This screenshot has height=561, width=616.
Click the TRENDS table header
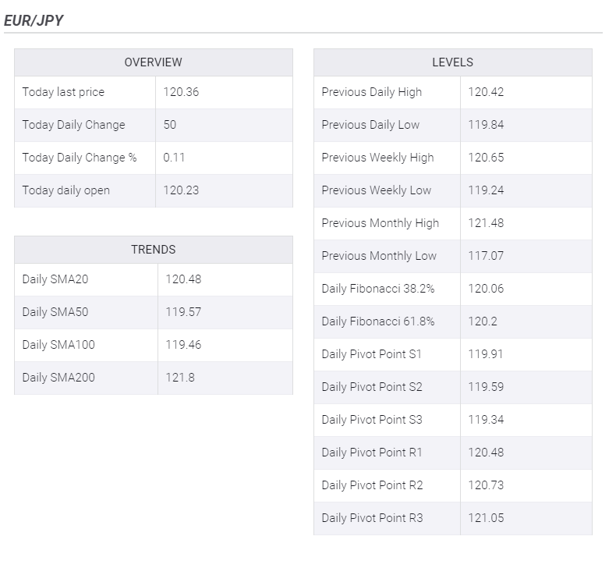pos(153,250)
